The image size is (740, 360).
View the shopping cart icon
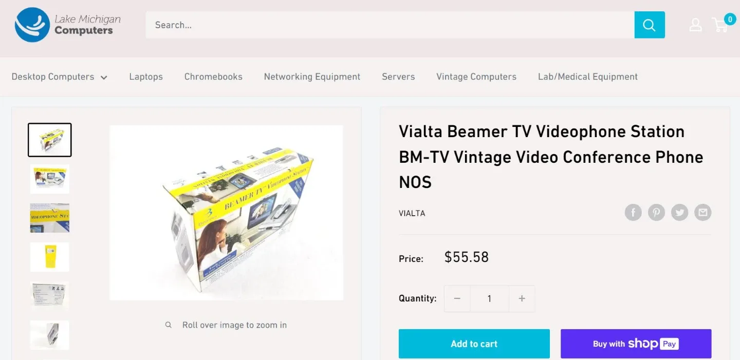pyautogui.click(x=720, y=25)
